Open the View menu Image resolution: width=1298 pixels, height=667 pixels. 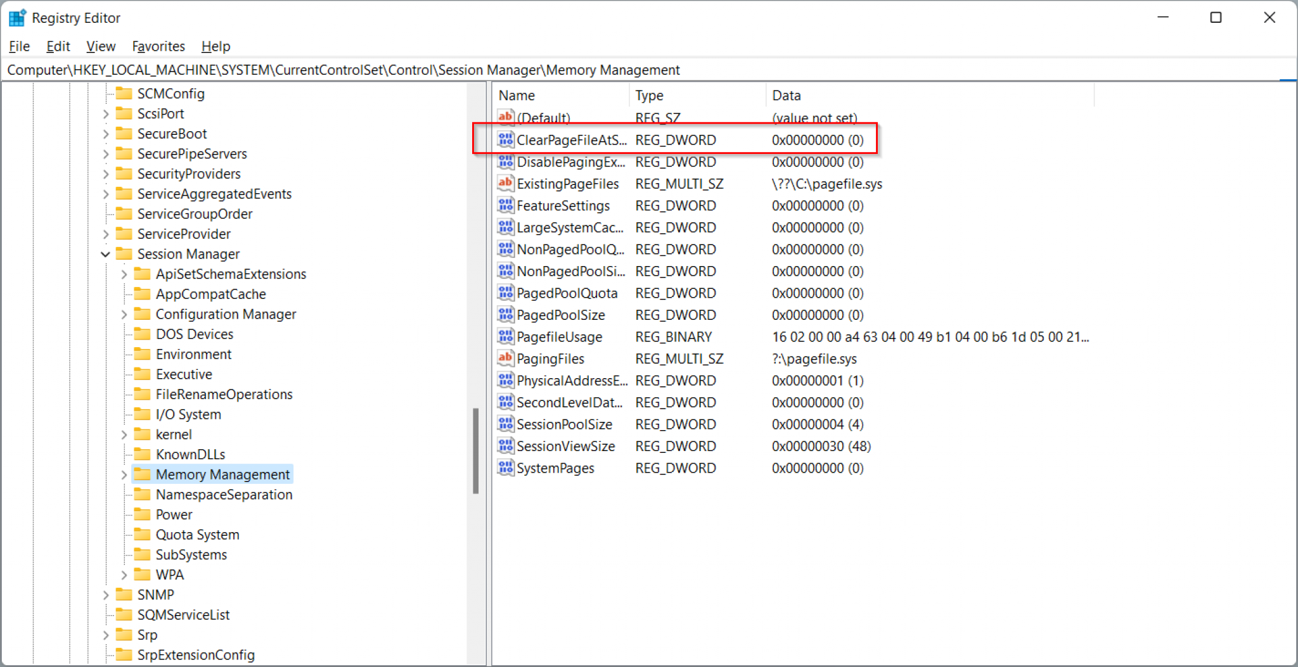101,46
